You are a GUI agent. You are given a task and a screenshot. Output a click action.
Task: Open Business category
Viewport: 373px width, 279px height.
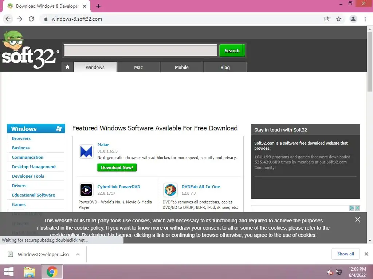21,148
